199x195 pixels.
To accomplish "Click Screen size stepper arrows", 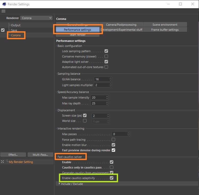I will (x=108, y=116).
